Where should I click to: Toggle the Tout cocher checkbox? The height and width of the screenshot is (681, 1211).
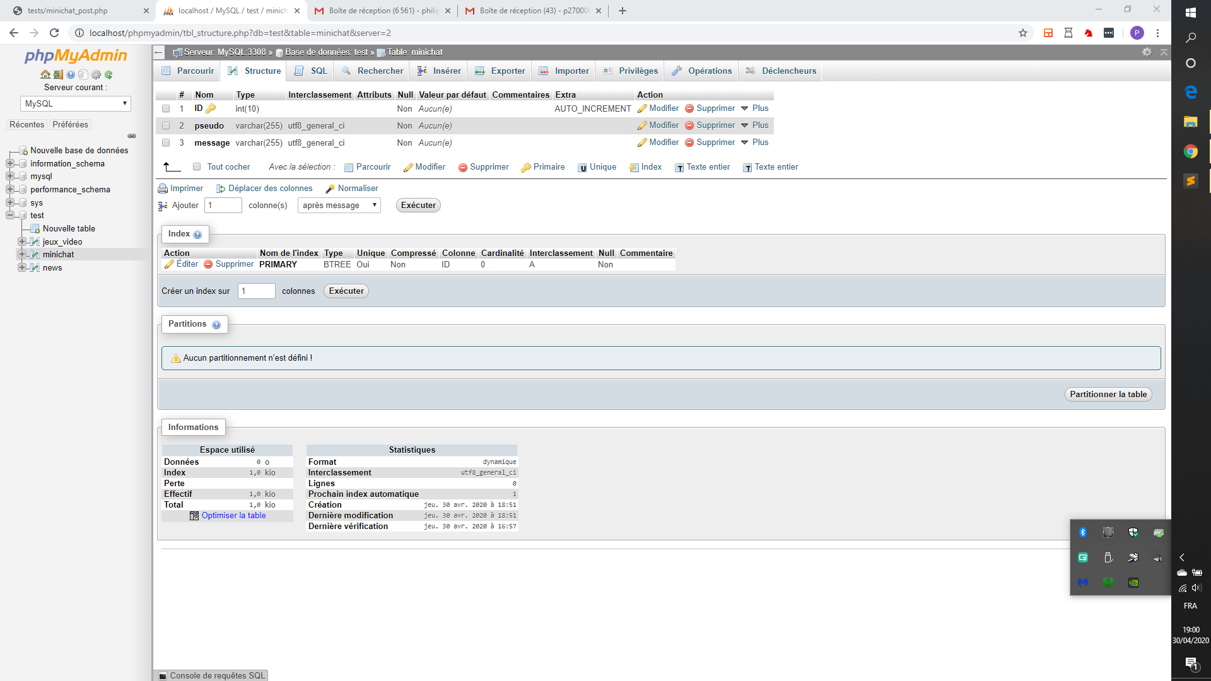pyautogui.click(x=197, y=166)
